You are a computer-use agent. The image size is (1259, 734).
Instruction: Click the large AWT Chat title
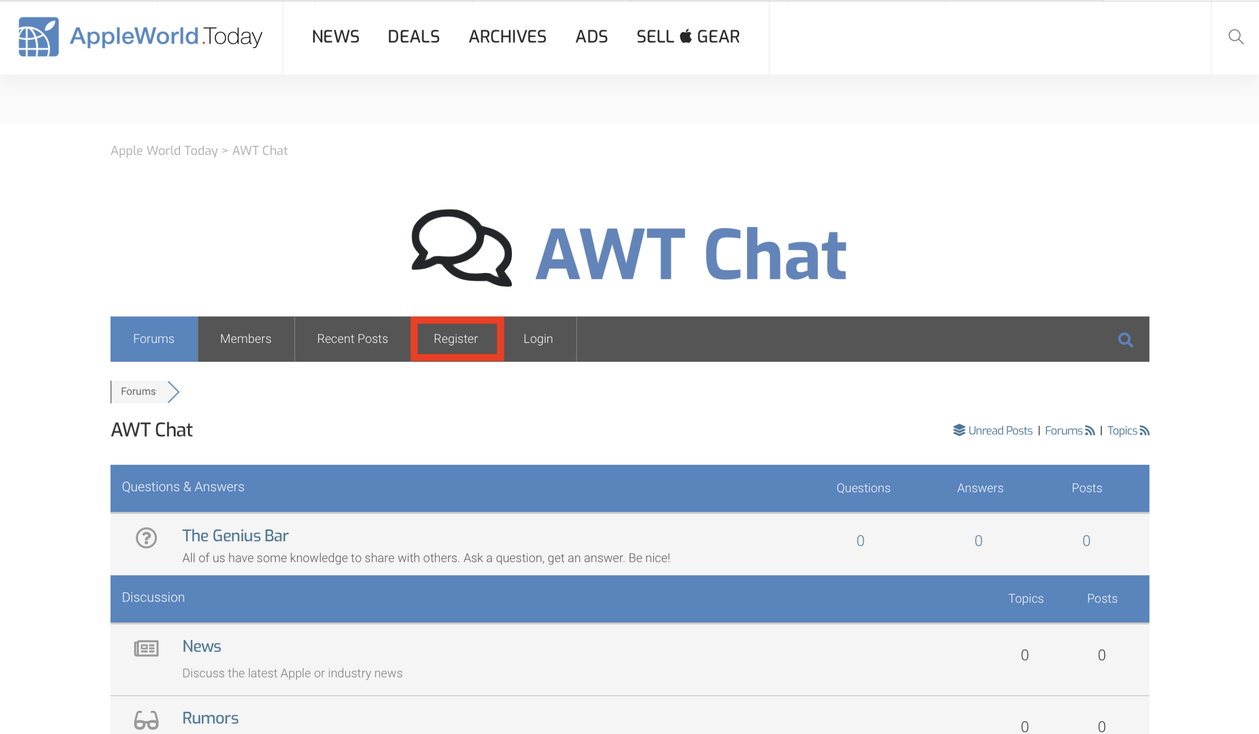691,253
